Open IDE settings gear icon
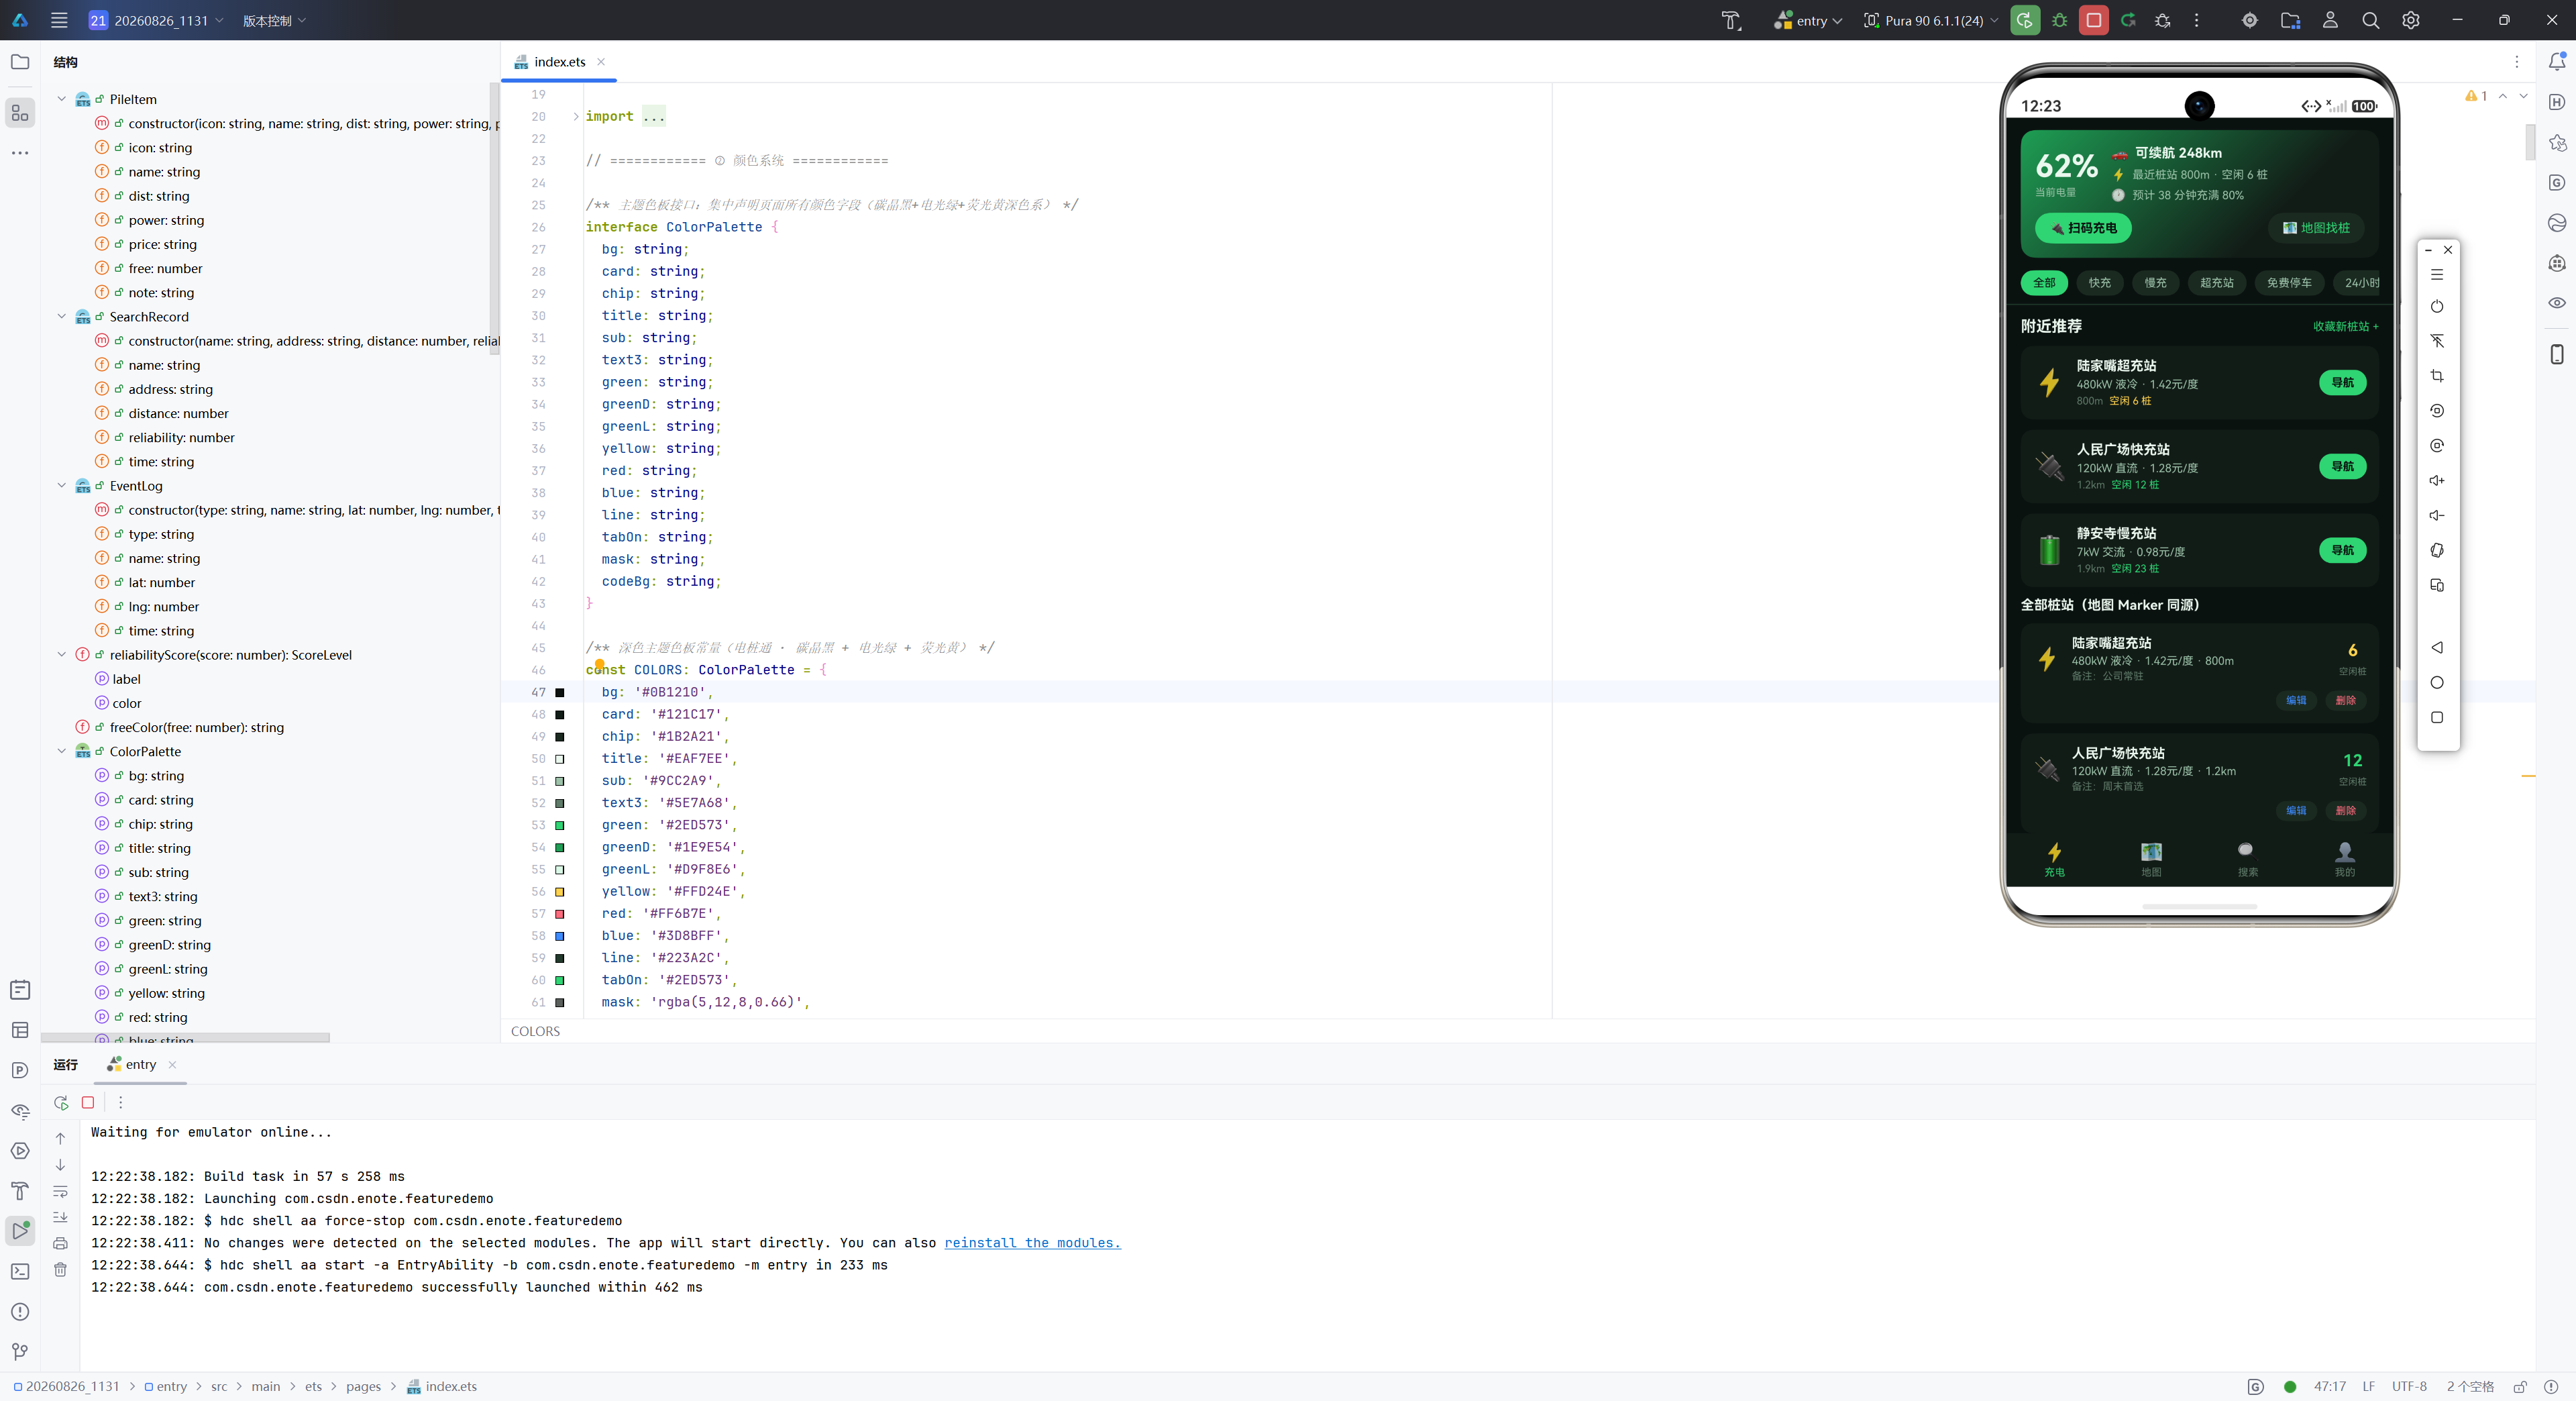This screenshot has width=2576, height=1401. [x=2411, y=20]
